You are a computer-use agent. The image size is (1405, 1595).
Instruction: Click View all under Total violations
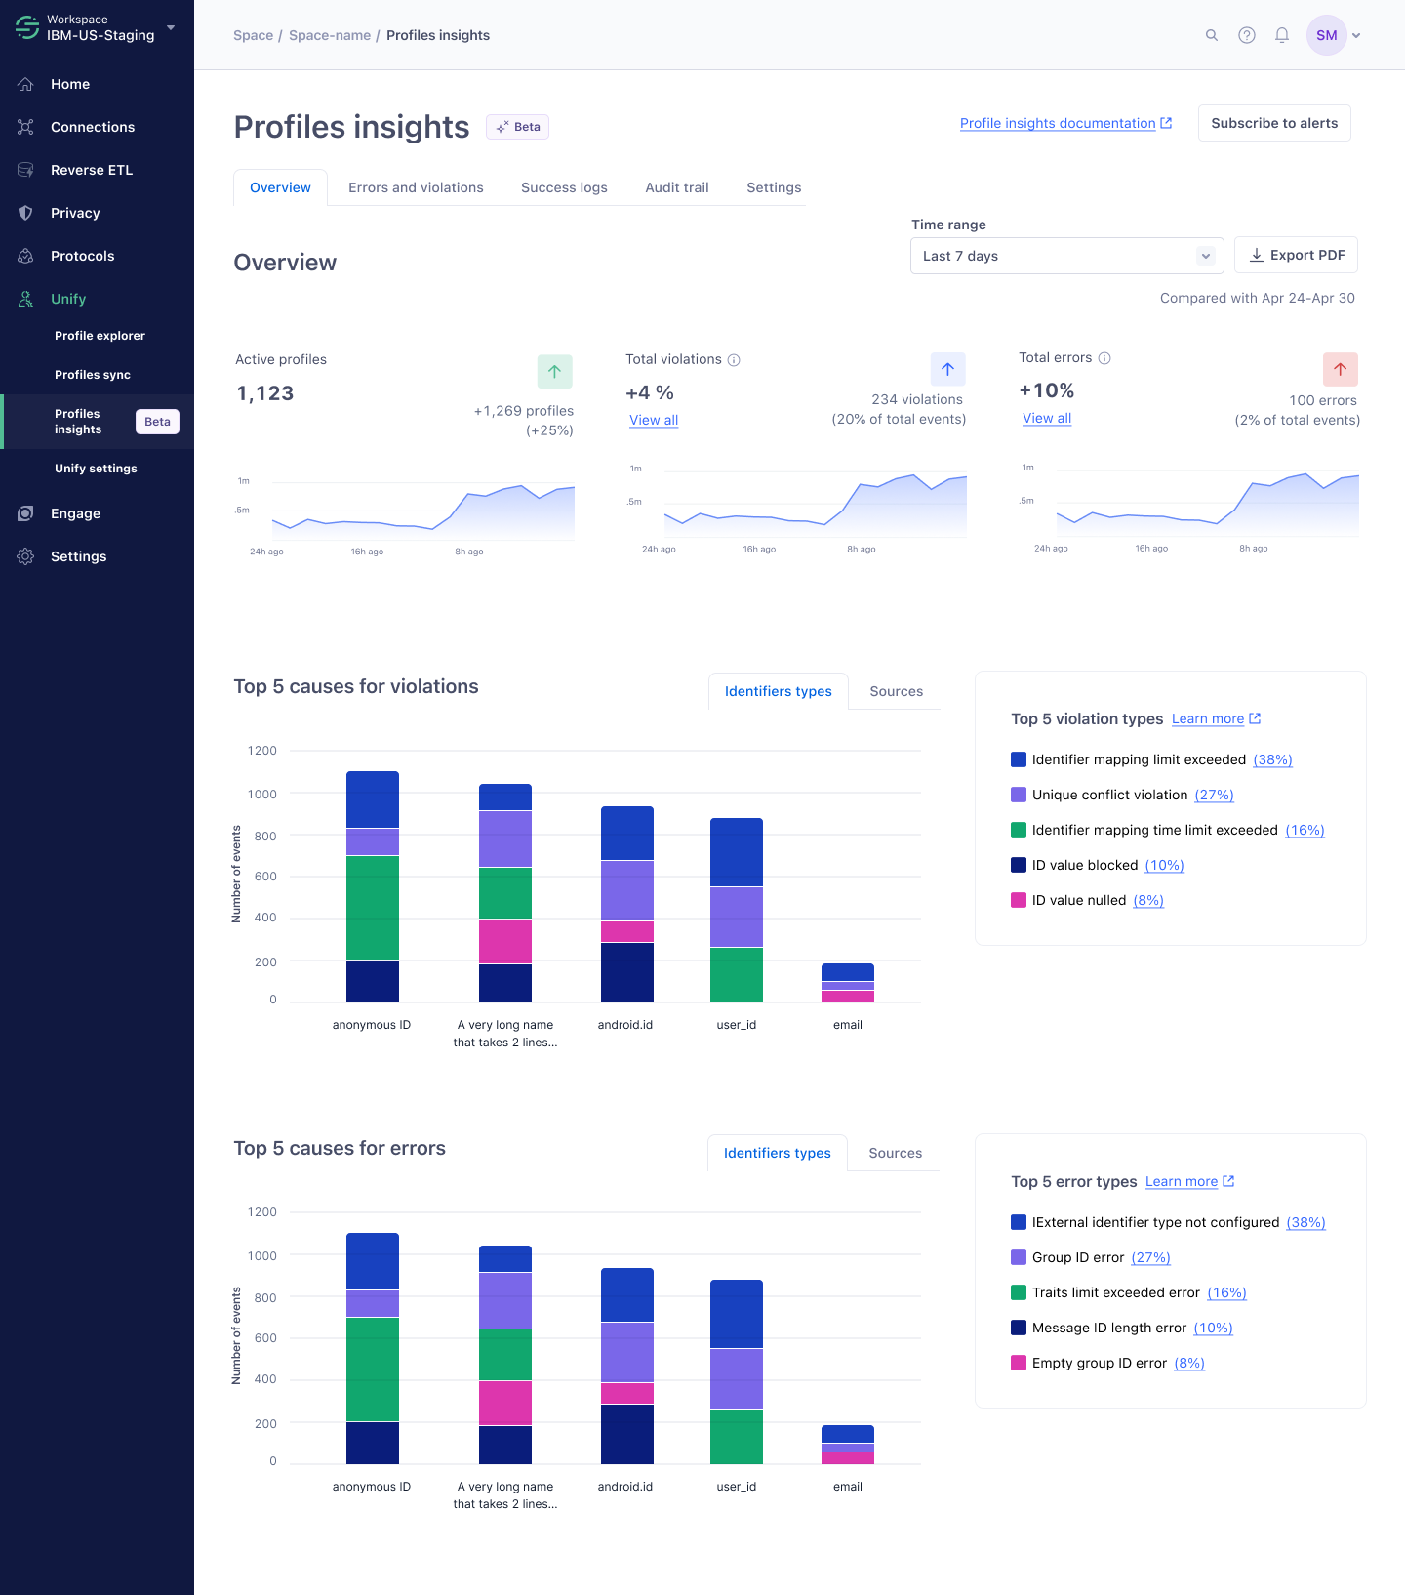coord(654,420)
